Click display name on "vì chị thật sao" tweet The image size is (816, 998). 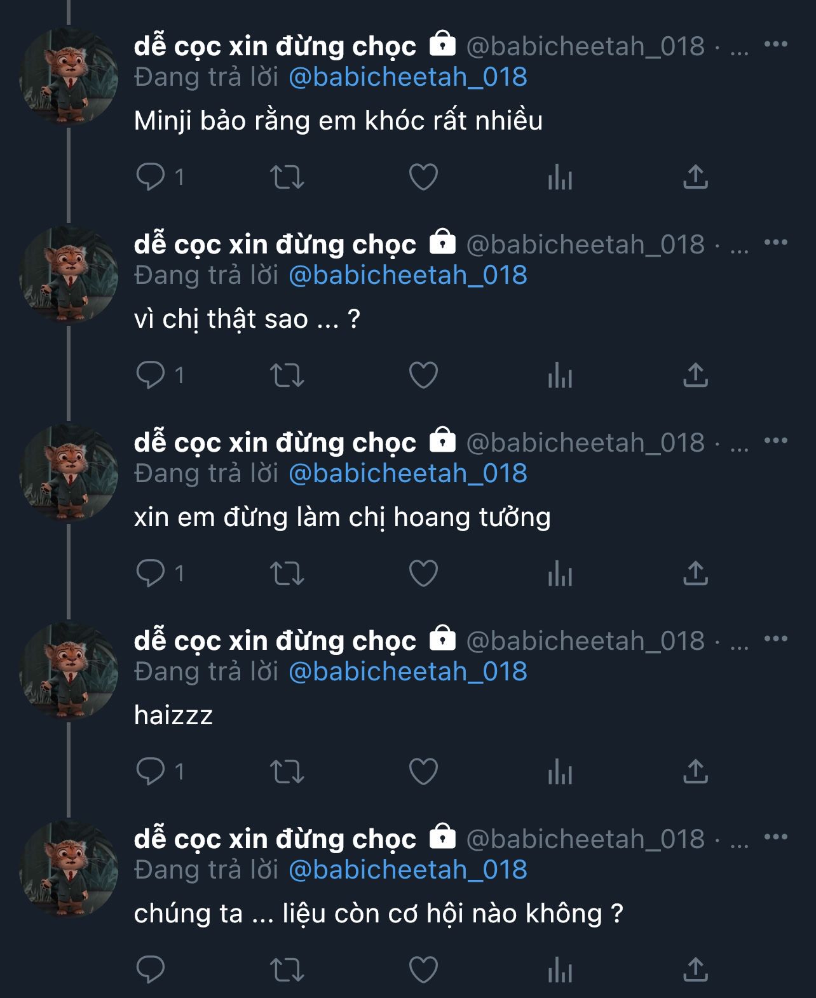(275, 245)
